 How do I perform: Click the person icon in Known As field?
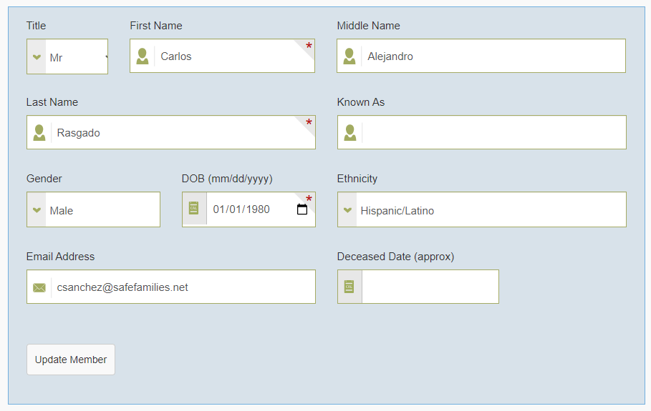pyautogui.click(x=350, y=132)
